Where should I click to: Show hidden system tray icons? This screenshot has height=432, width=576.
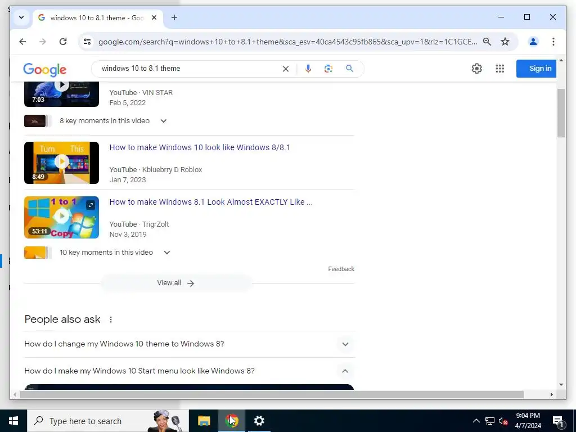(x=476, y=421)
